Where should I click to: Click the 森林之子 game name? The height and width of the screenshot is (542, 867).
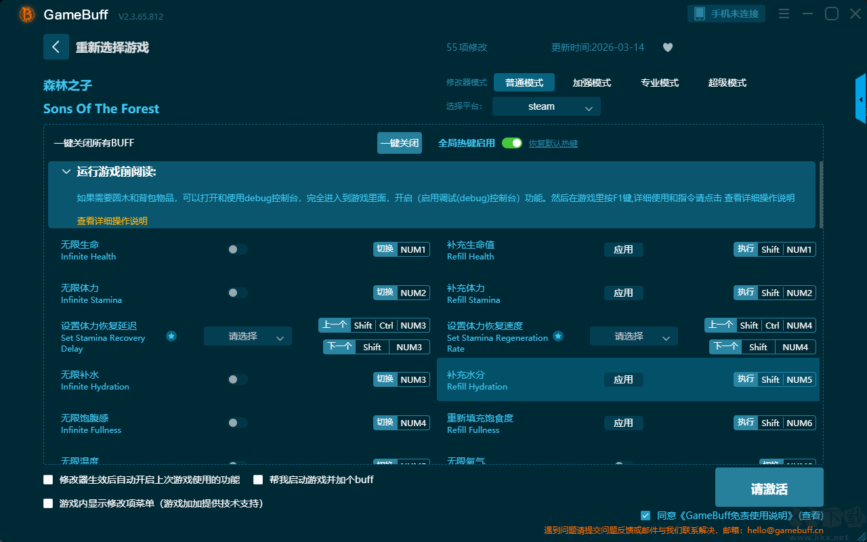(68, 85)
